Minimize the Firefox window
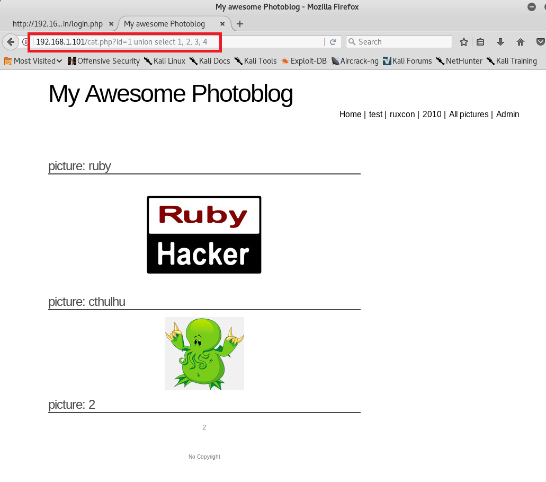The height and width of the screenshot is (482, 546). tap(531, 6)
